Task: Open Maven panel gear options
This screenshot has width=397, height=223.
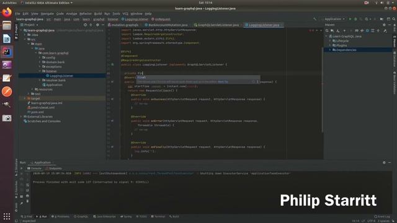Action: 384,25
